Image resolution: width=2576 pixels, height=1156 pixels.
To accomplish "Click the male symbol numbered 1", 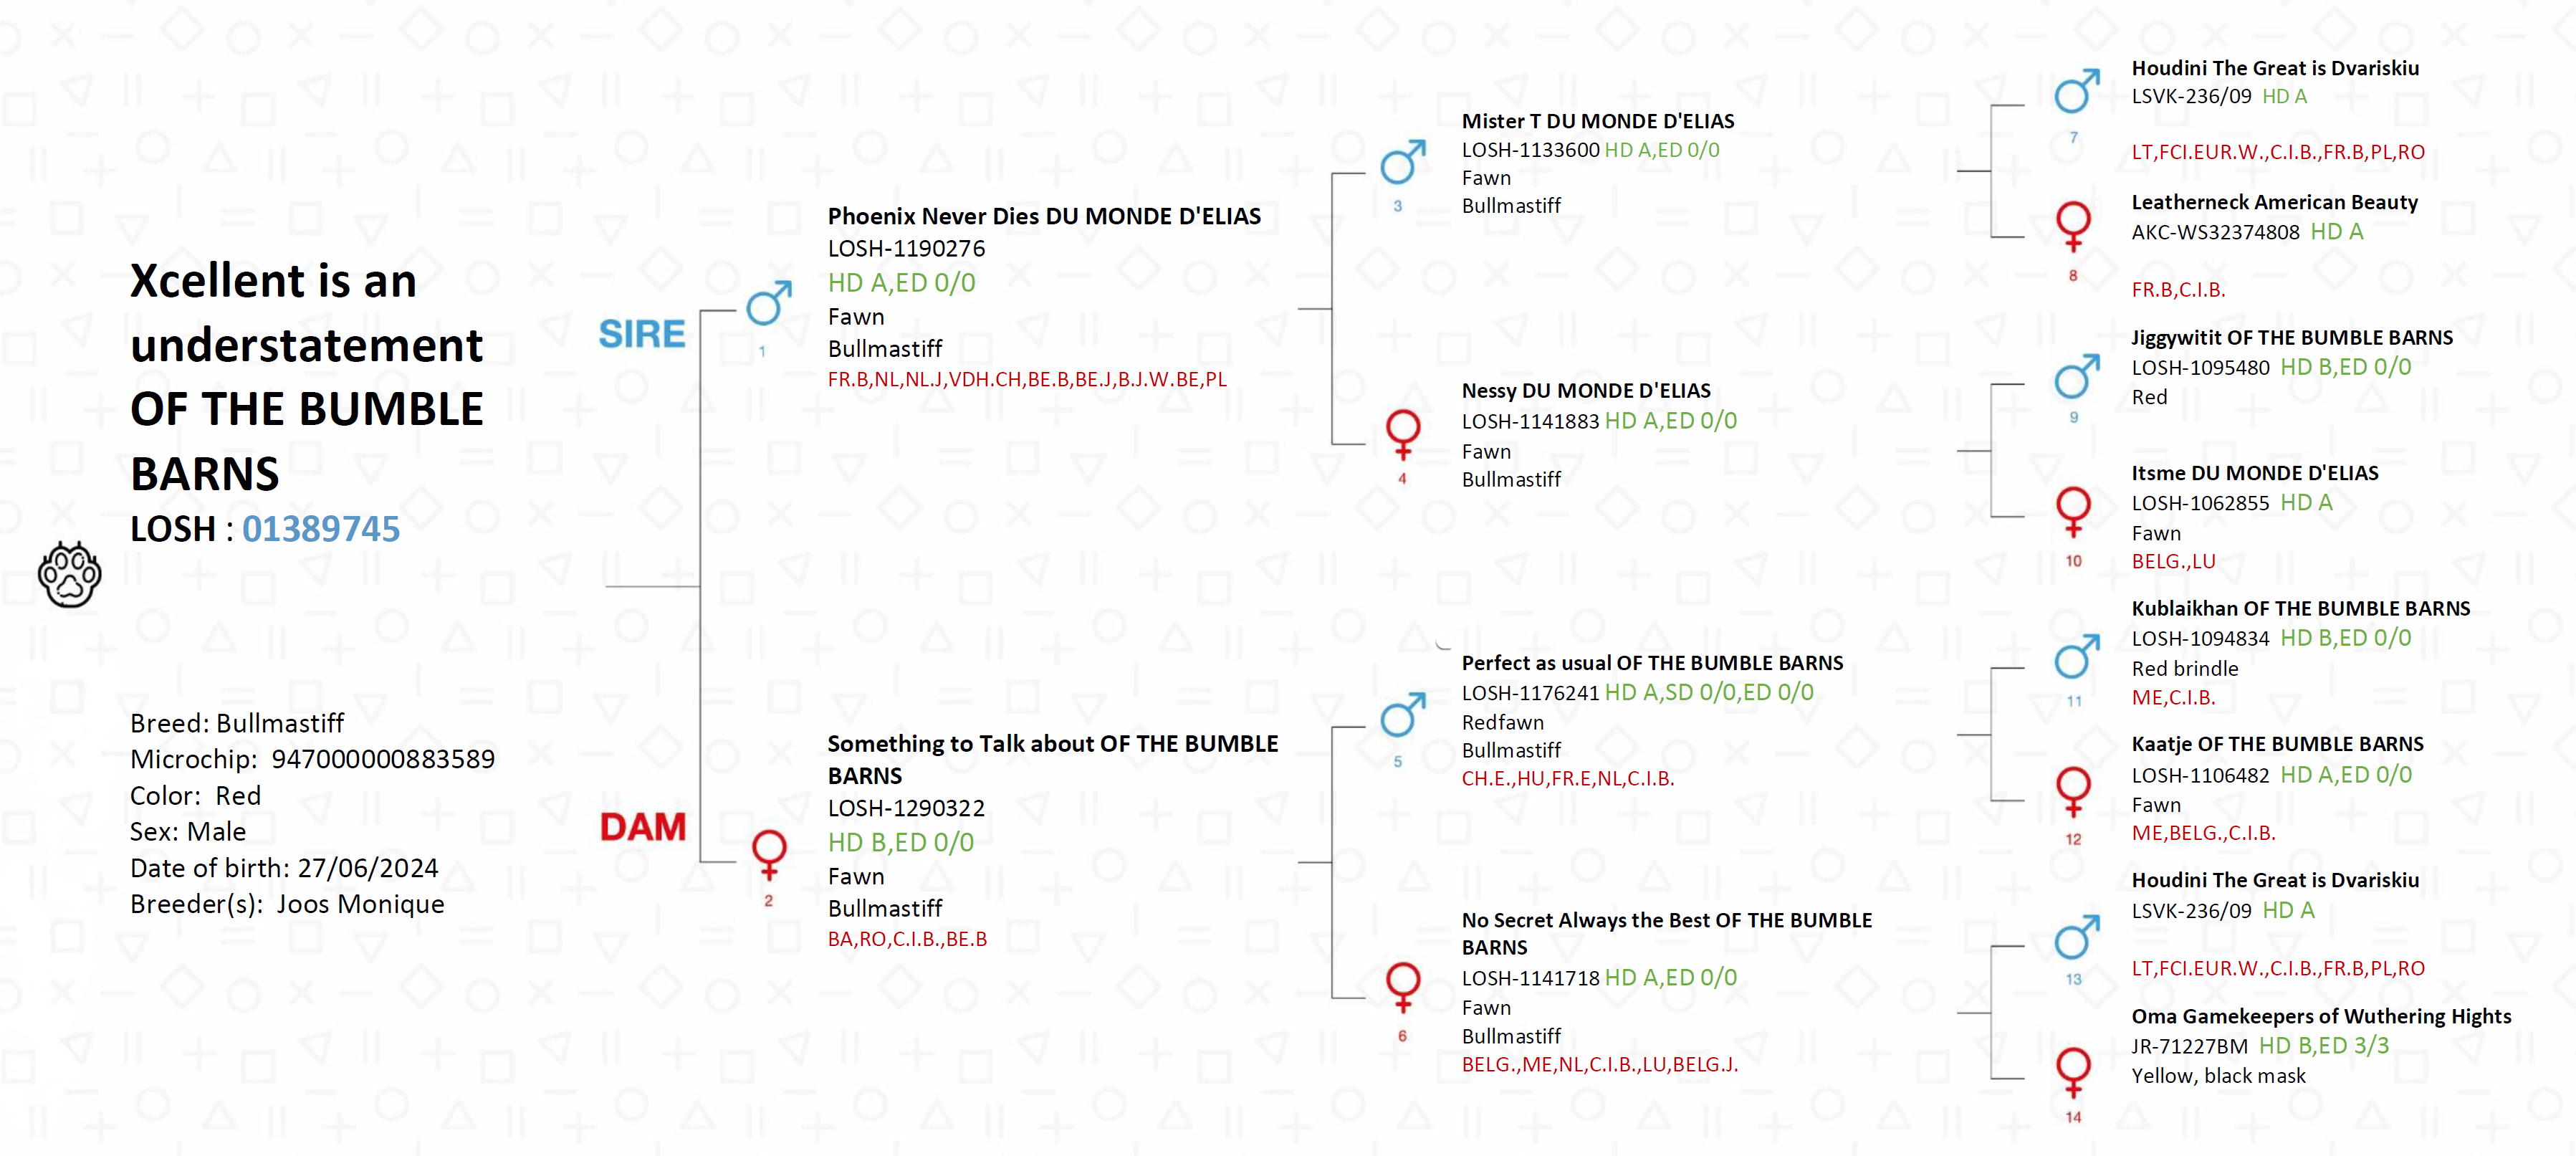I will [x=769, y=303].
